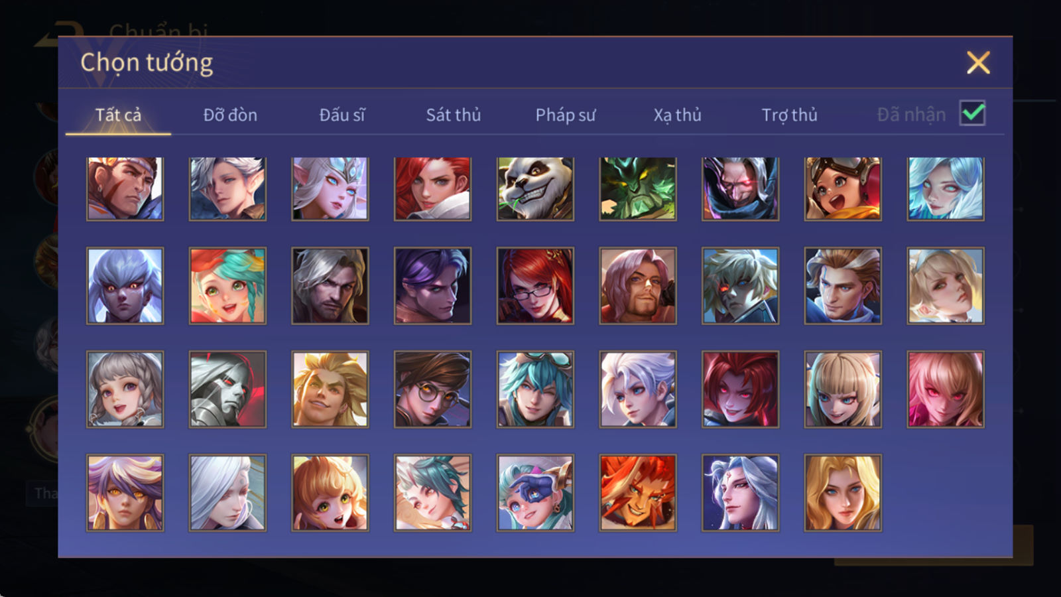Switch to the Đỡ đòn tab
1061x597 pixels.
click(230, 115)
